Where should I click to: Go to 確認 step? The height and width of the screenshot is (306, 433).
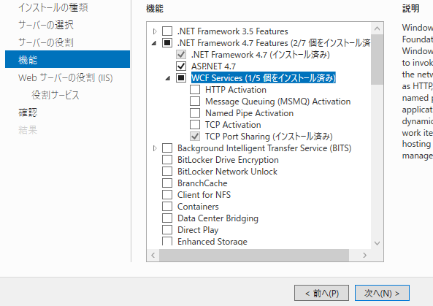(28, 112)
